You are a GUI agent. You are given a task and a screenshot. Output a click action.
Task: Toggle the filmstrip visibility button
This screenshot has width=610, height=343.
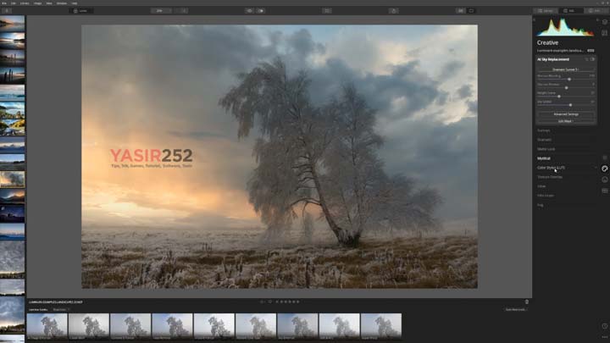point(461,11)
